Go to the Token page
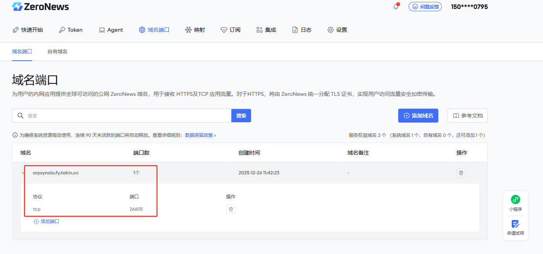This screenshot has height=254, width=543. (71, 30)
